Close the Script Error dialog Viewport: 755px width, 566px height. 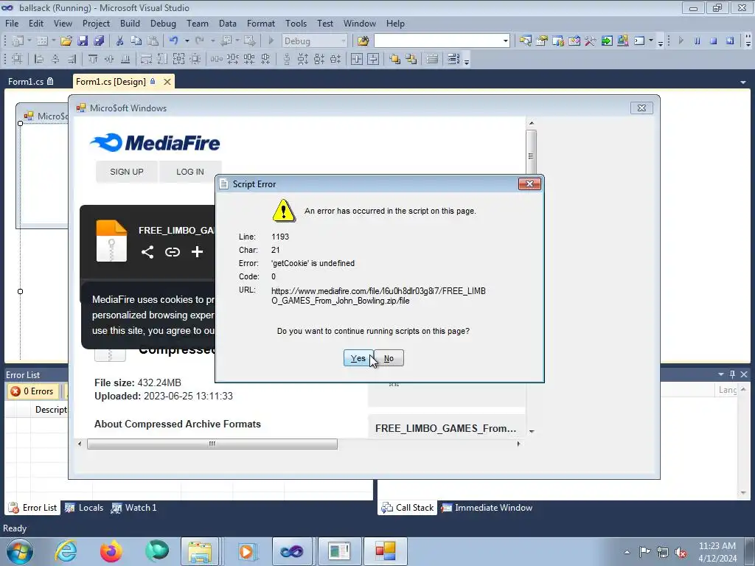(x=529, y=184)
